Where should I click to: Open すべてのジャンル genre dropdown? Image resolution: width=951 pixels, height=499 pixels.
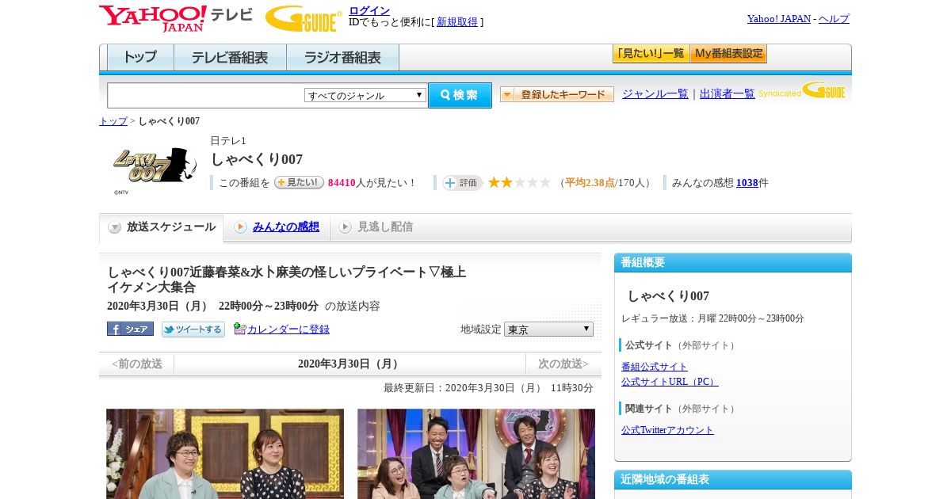click(x=365, y=95)
